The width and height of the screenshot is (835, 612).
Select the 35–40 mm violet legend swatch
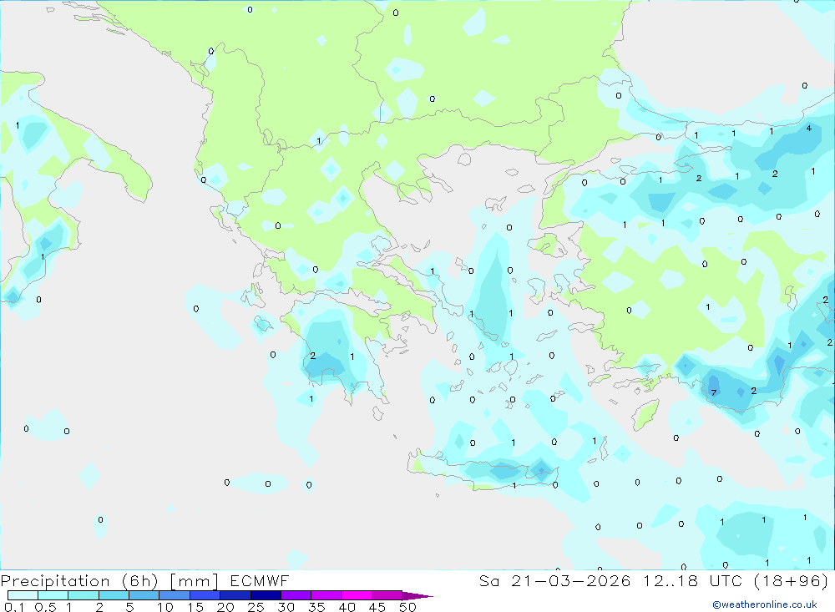tap(326, 595)
